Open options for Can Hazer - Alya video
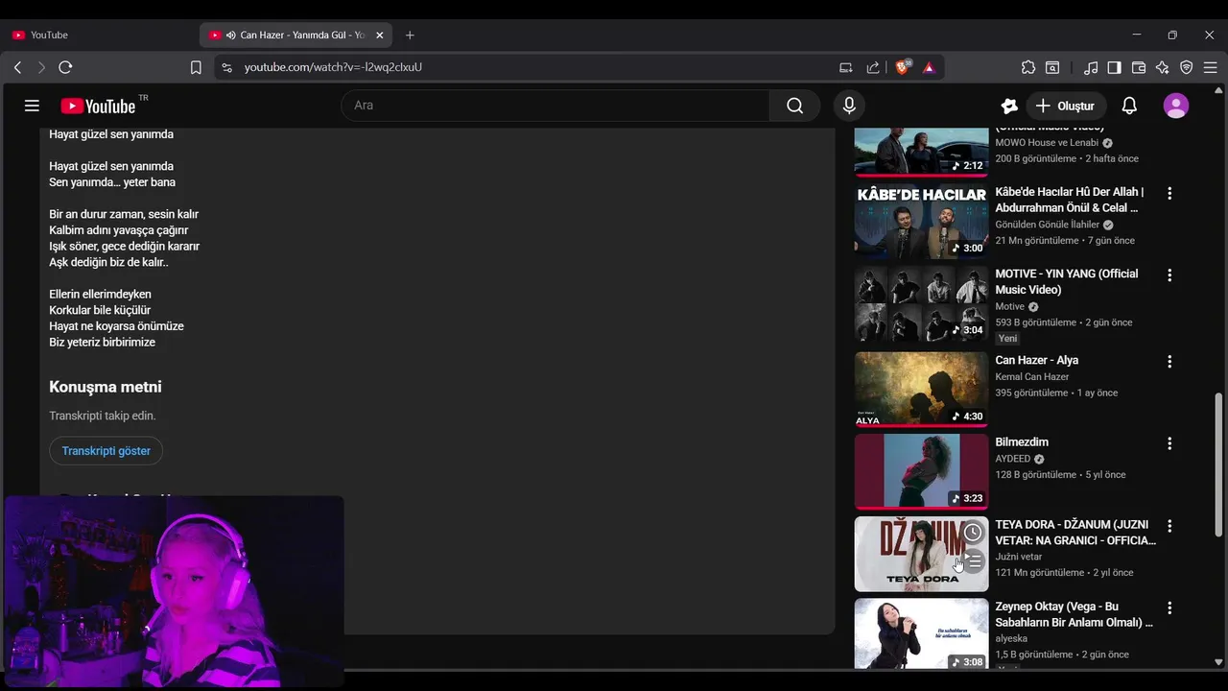1228x691 pixels. [1169, 362]
